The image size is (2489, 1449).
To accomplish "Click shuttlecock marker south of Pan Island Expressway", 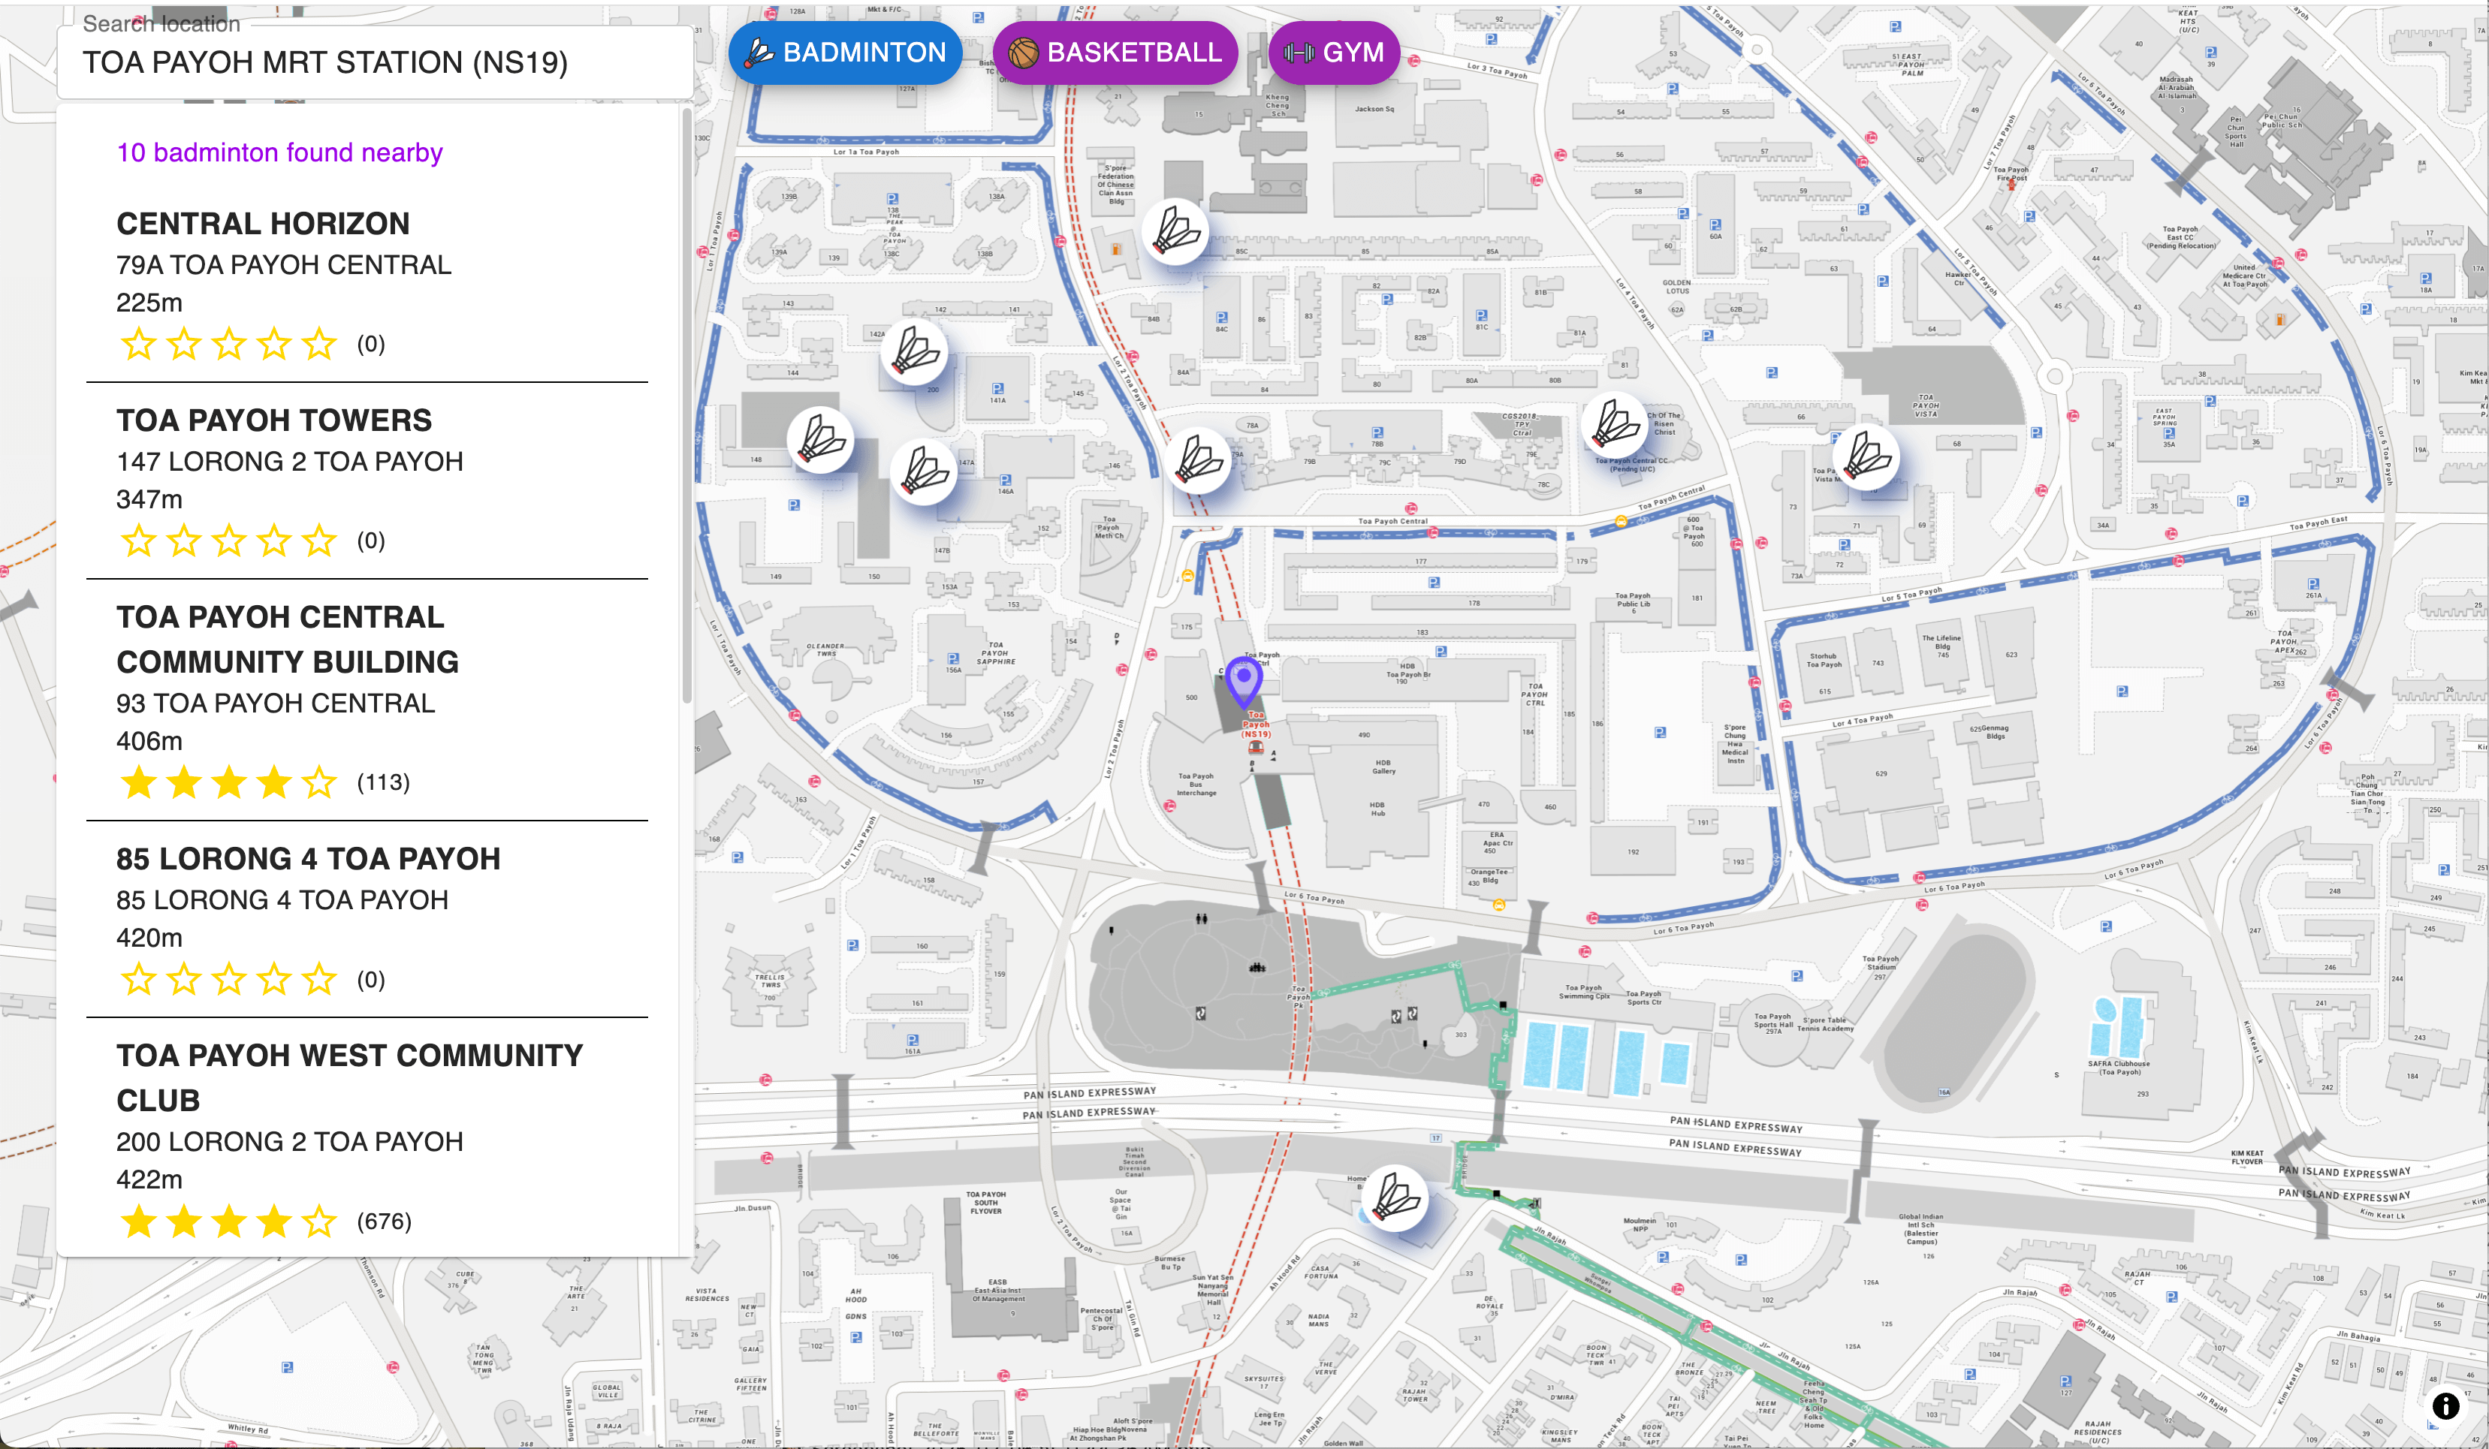I will 1397,1197.
